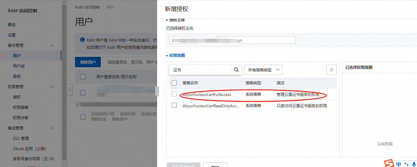Click 删除用户 batch action
Screen dimensions: 417x167
click(120, 119)
